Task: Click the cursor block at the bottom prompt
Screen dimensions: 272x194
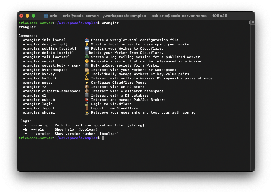Action: click(x=103, y=138)
